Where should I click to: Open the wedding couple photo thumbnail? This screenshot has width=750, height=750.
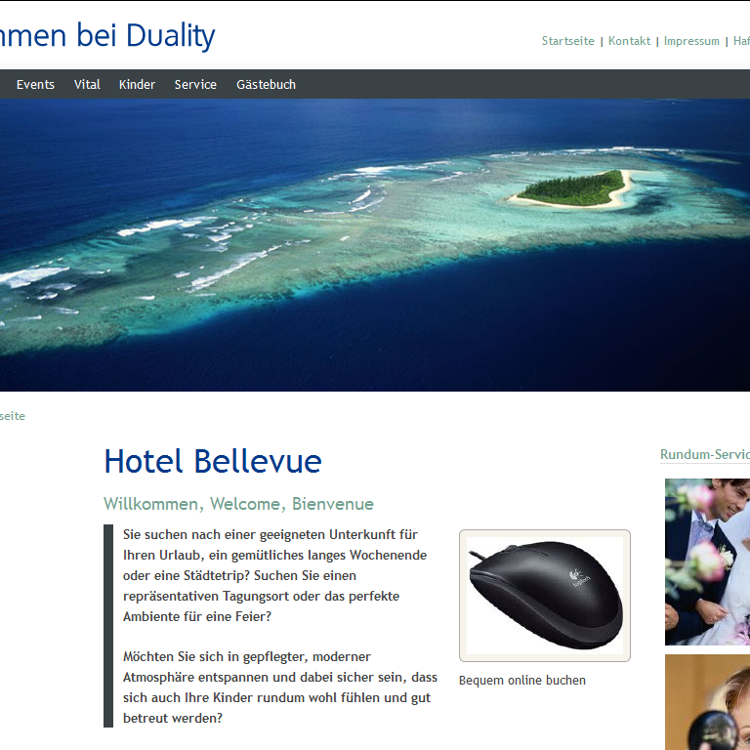pos(707,562)
